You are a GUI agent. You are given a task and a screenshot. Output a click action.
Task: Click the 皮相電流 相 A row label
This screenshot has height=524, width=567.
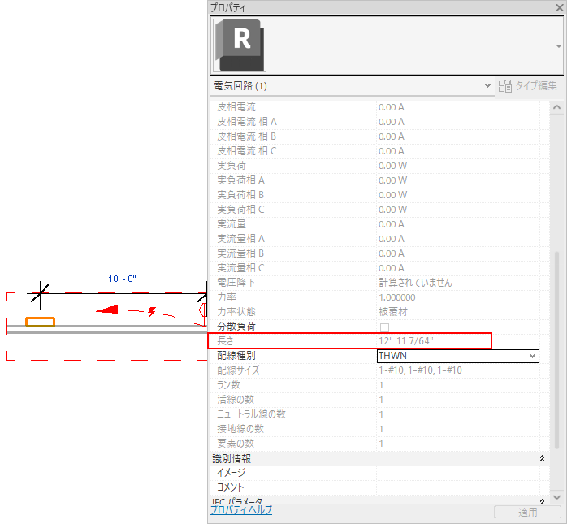tap(247, 122)
